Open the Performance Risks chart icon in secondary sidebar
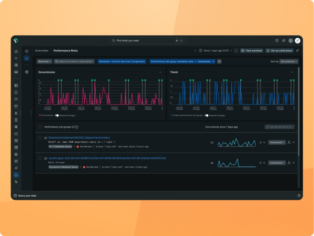The image size is (314, 236). (x=27, y=58)
